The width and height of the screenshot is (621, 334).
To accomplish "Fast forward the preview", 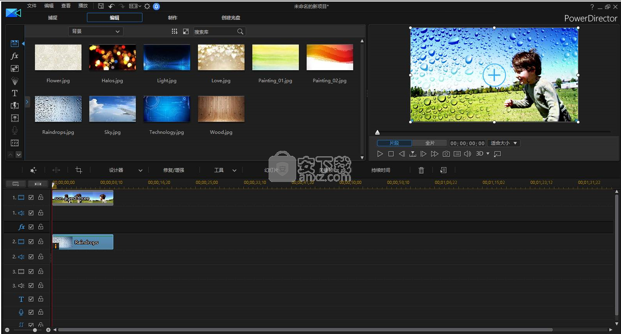I will 435,154.
